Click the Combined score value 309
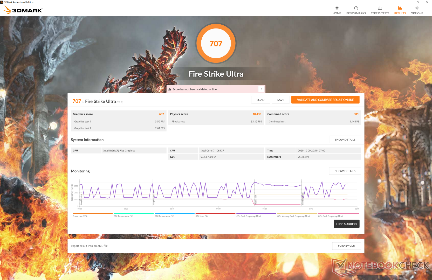The height and width of the screenshot is (280, 432). (x=356, y=114)
